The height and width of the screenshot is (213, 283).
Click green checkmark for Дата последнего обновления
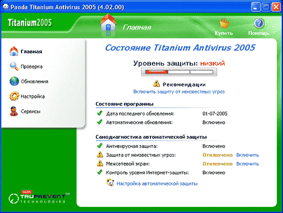(x=100, y=113)
